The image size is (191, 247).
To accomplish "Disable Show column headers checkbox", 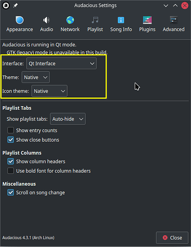I will pyautogui.click(x=10, y=162).
